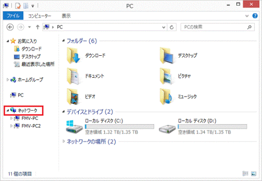The height and width of the screenshot is (181, 262).
Task: Click the ネットワークの場所 (2) header text
Action: coord(91,142)
